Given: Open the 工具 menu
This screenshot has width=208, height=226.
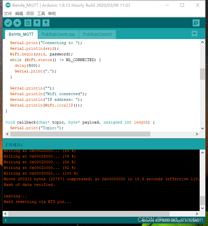Looking at the screenshot, I should [41, 14].
